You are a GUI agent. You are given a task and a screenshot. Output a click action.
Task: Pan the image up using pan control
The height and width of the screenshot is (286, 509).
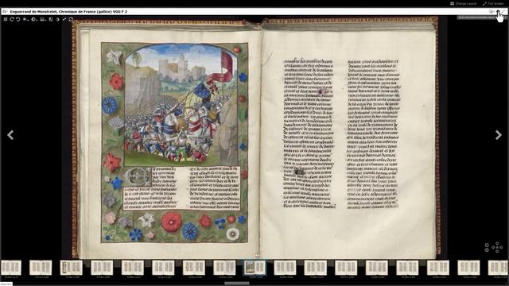click(x=497, y=243)
